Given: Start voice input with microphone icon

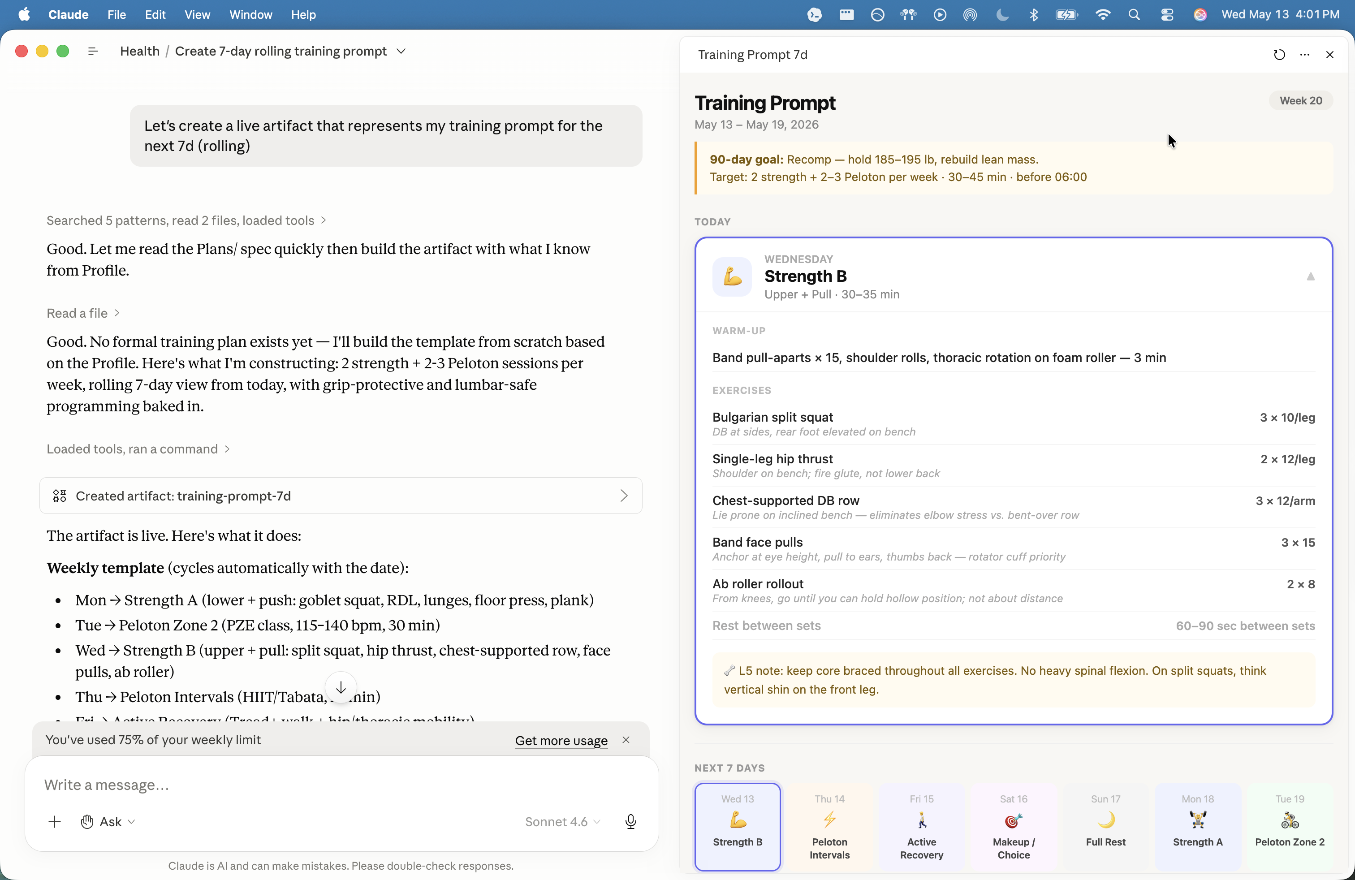Looking at the screenshot, I should click(x=630, y=821).
